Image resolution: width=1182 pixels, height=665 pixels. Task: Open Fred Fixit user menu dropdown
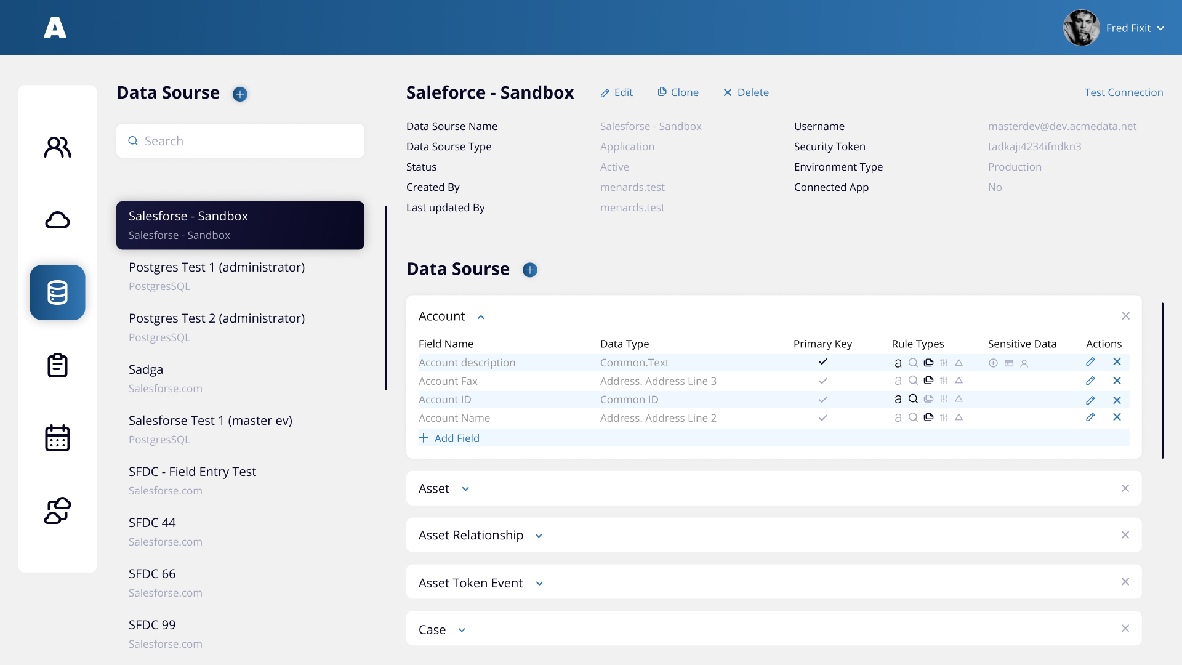(1160, 28)
